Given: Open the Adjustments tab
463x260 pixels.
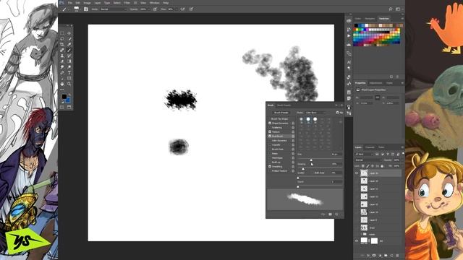Looking at the screenshot, I should pyautogui.click(x=375, y=83).
